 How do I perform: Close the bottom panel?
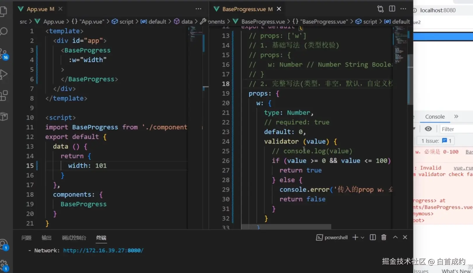pos(405,237)
